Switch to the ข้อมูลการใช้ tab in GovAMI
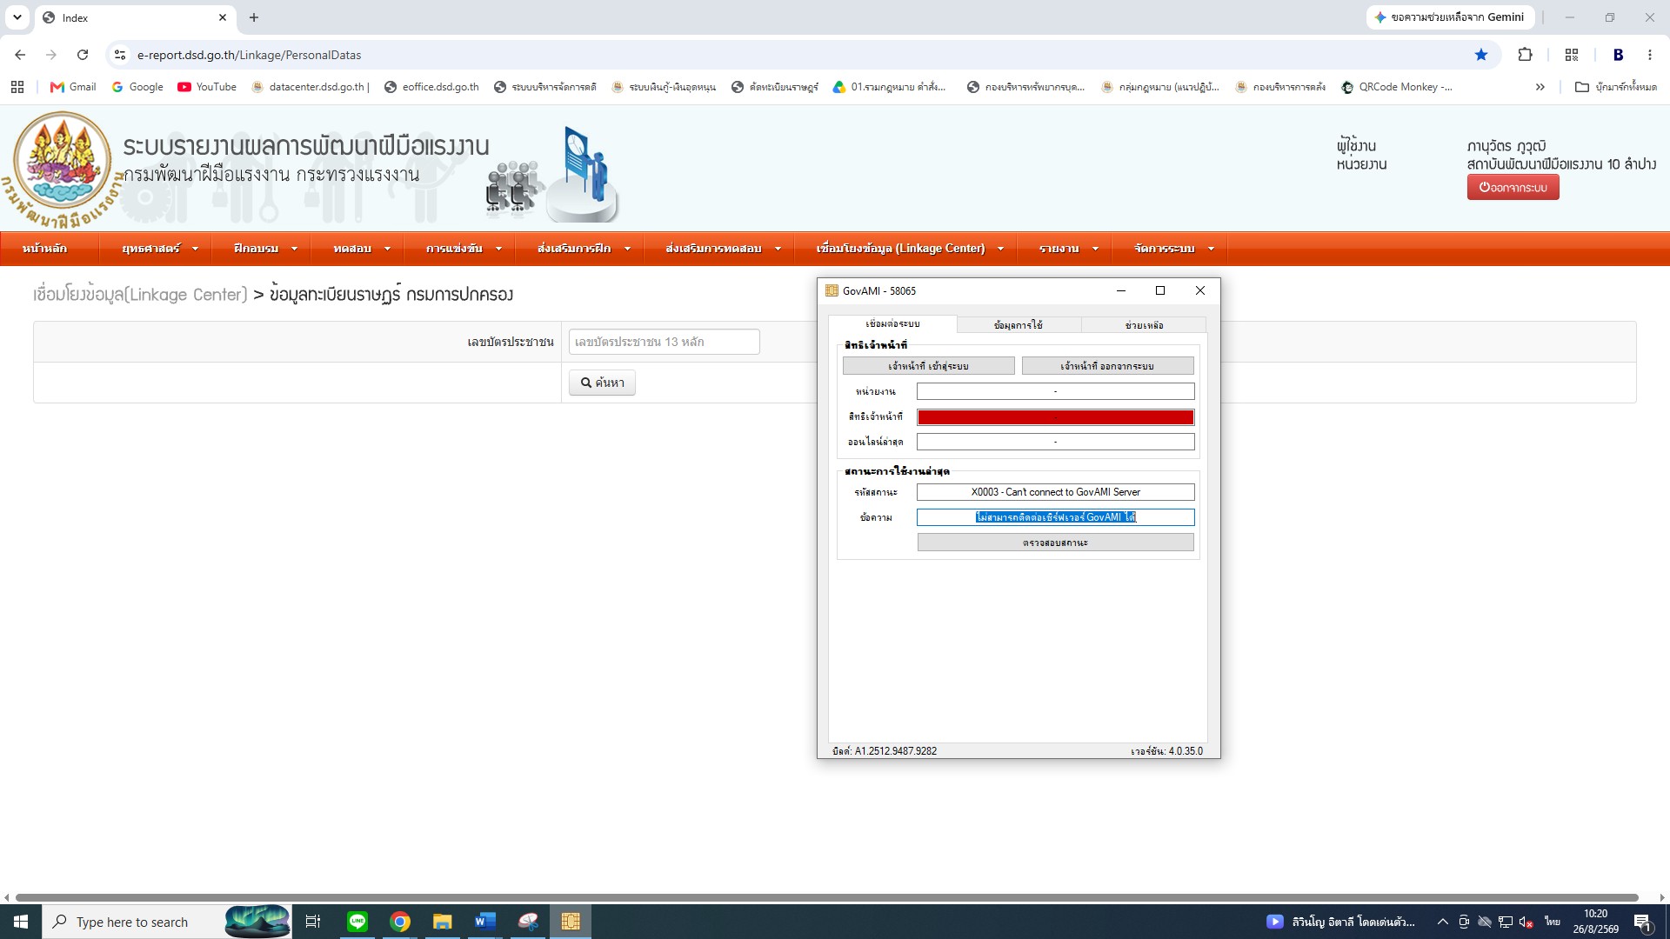 click(x=1019, y=325)
